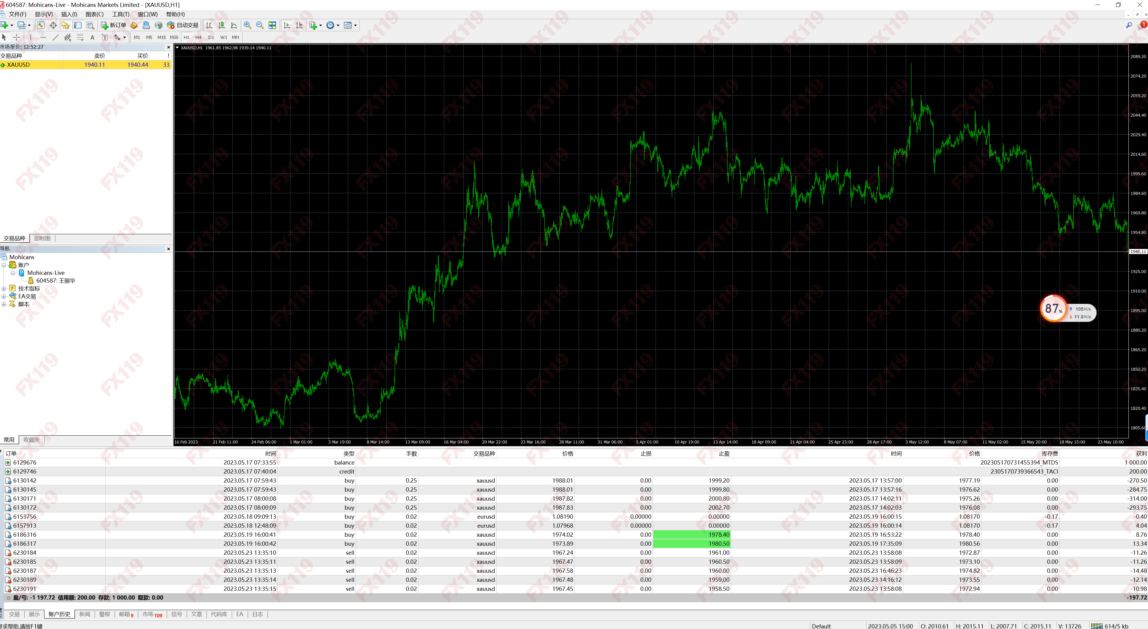The height and width of the screenshot is (629, 1148).
Task: Toggle the Terminal panel icon
Action: click(x=78, y=26)
